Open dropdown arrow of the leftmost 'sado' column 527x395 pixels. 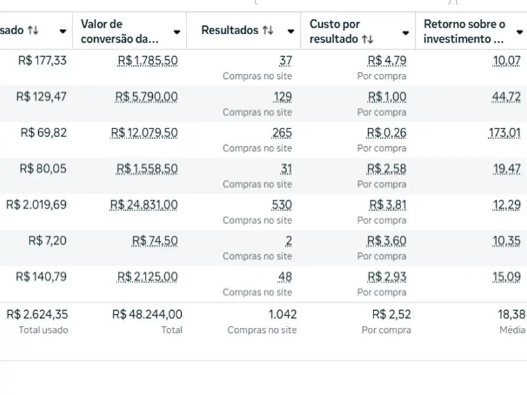click(63, 31)
